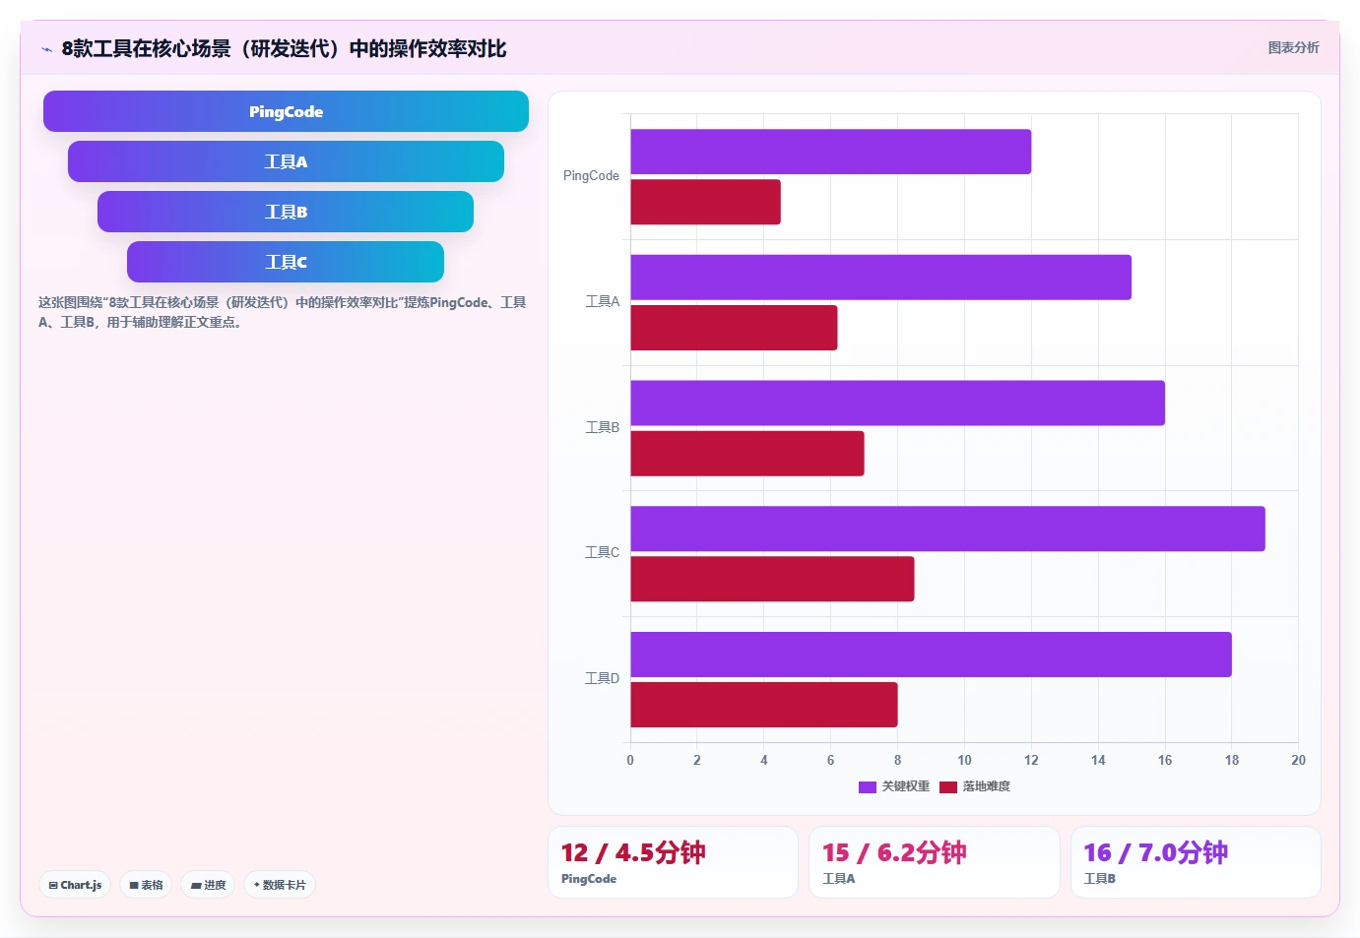1360x938 pixels.
Task: Click the red 工具B bar
Action: click(747, 453)
